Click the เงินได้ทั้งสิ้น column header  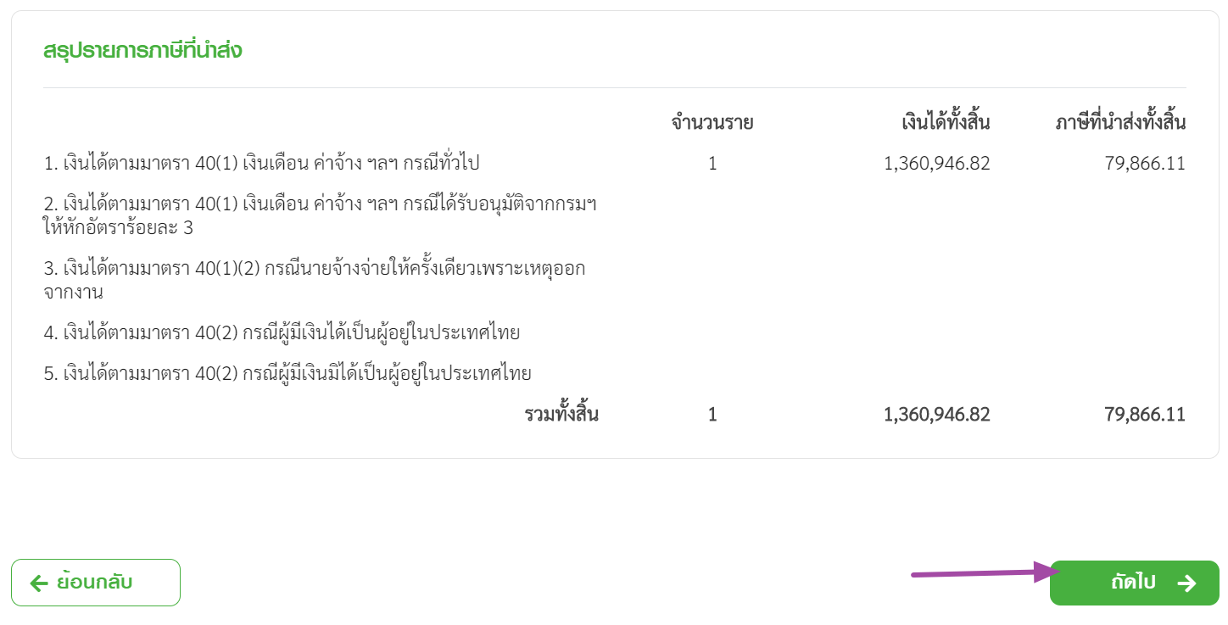pos(946,122)
